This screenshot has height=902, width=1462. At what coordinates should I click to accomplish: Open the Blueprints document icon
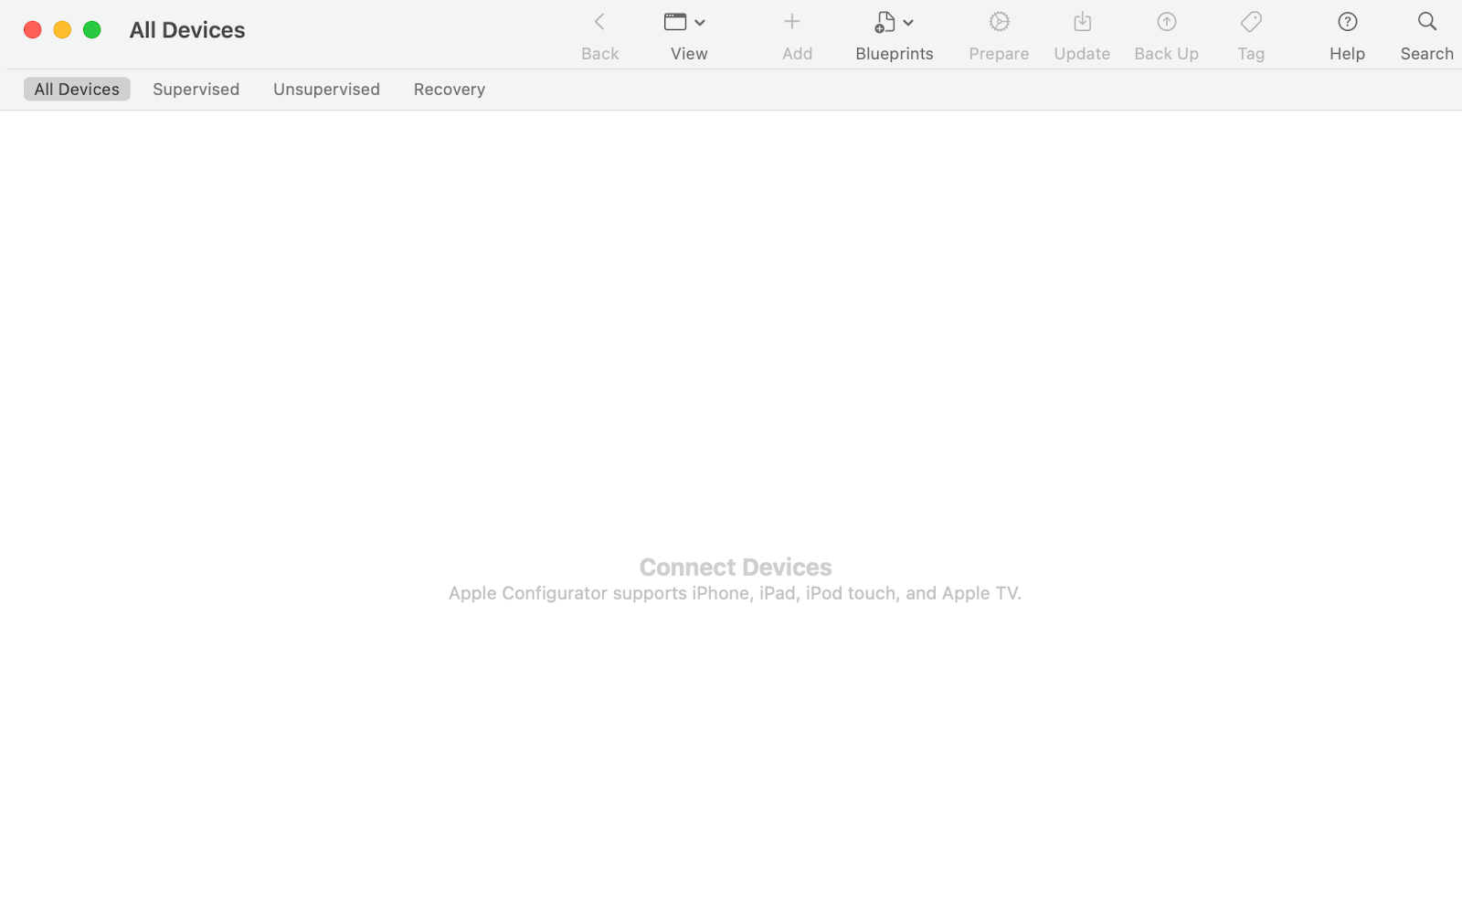[x=885, y=22]
